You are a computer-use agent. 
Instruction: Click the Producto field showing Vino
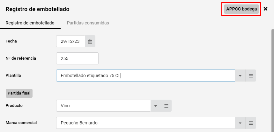[x=103, y=106]
